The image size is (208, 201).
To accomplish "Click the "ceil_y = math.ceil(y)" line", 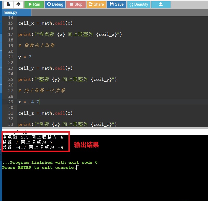I will click(x=45, y=68).
